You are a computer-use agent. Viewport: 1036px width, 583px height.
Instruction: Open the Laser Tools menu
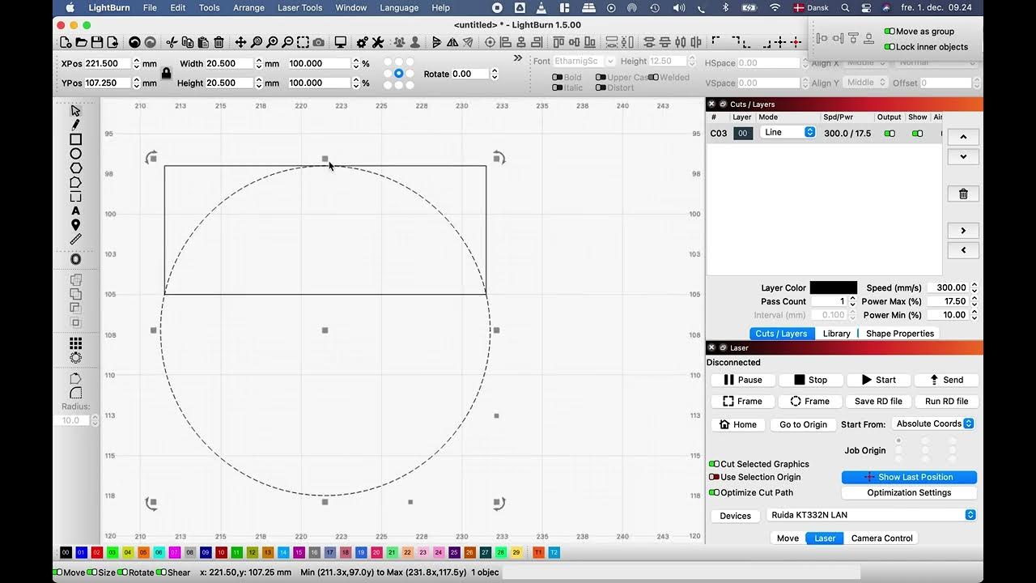point(299,7)
